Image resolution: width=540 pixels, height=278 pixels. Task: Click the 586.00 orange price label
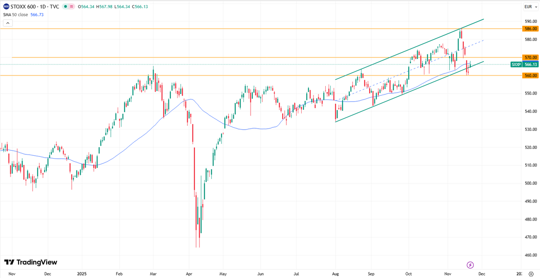(530, 29)
